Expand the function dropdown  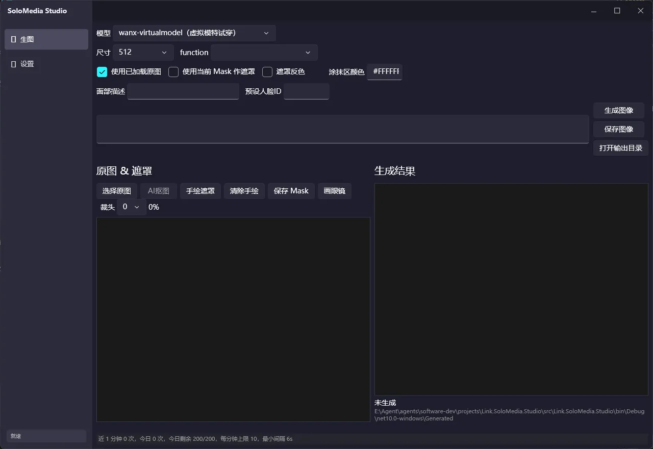264,52
